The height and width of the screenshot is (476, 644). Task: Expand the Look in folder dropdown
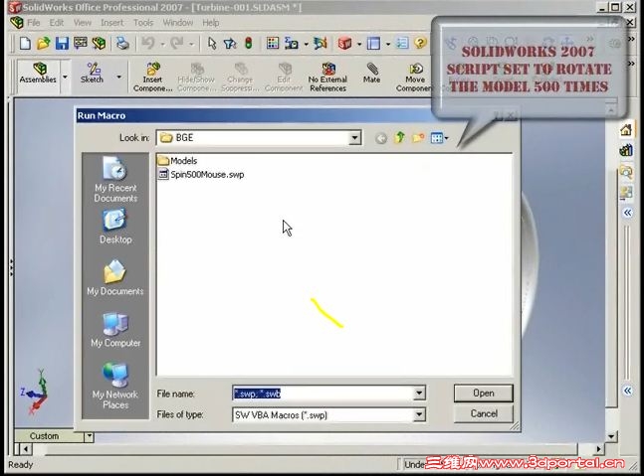[354, 138]
